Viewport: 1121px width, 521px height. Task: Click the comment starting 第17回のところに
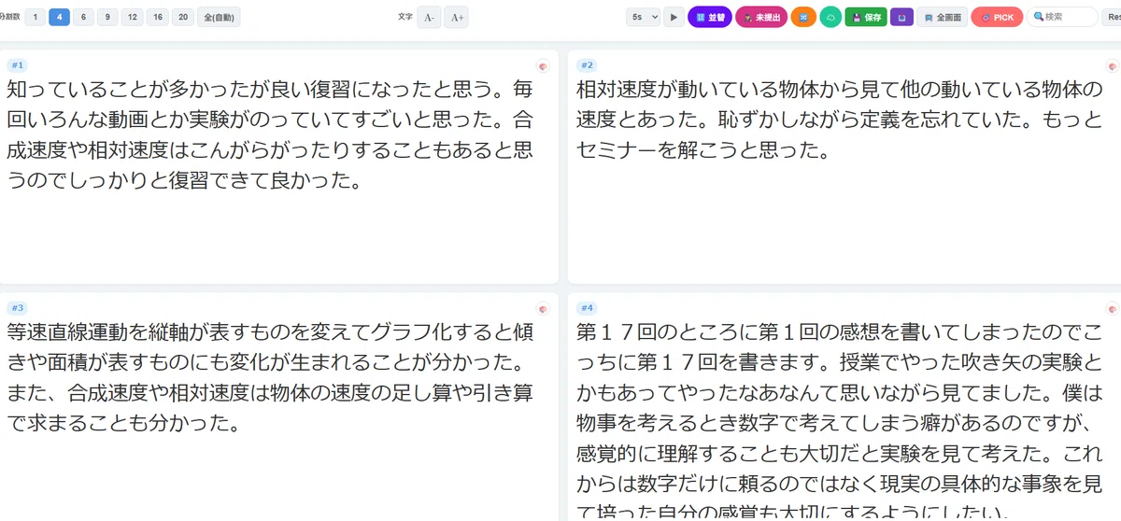[840, 420]
